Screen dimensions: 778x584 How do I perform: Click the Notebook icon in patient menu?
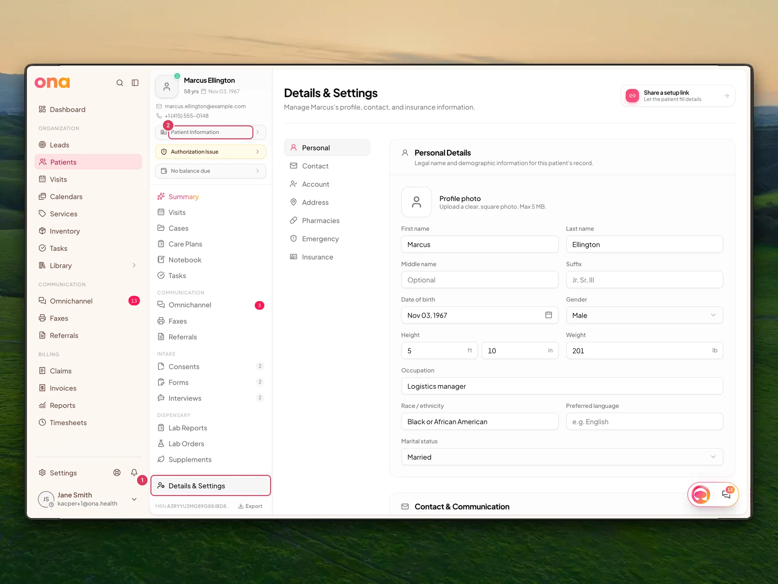pos(161,259)
